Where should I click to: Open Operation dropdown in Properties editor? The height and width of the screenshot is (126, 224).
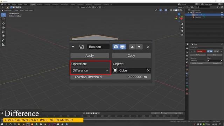tap(198, 61)
